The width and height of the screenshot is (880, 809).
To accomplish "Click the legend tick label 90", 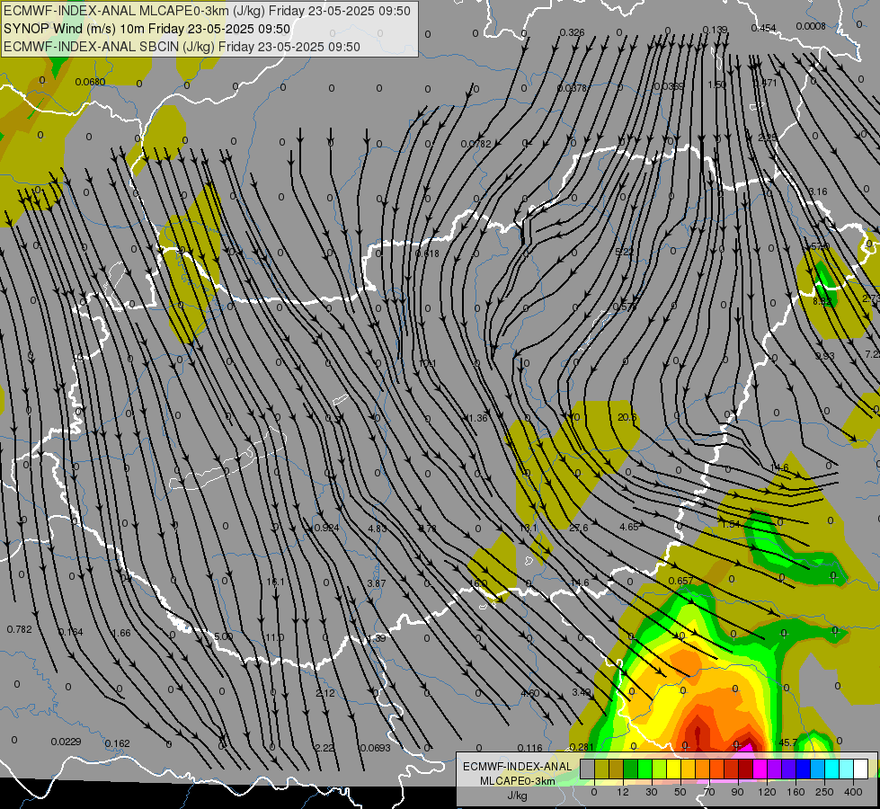I will 737,792.
